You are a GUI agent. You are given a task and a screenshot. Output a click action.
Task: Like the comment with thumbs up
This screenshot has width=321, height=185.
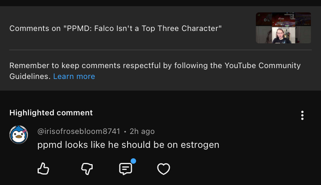coord(43,168)
